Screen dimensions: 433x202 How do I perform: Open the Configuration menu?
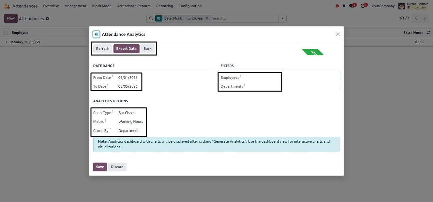pos(190,6)
